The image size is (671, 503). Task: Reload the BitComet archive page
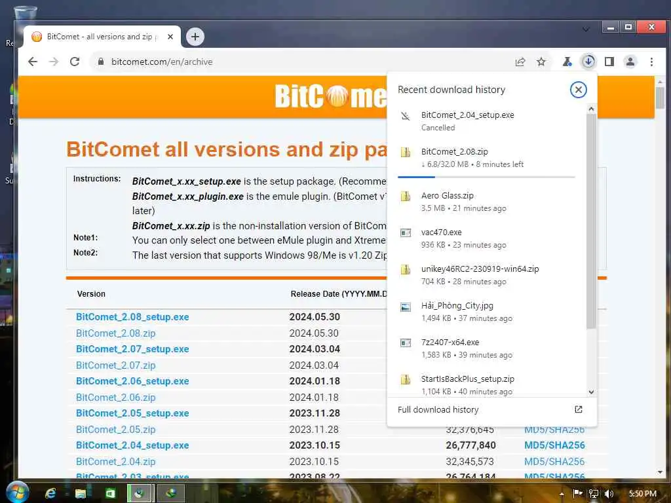point(75,62)
